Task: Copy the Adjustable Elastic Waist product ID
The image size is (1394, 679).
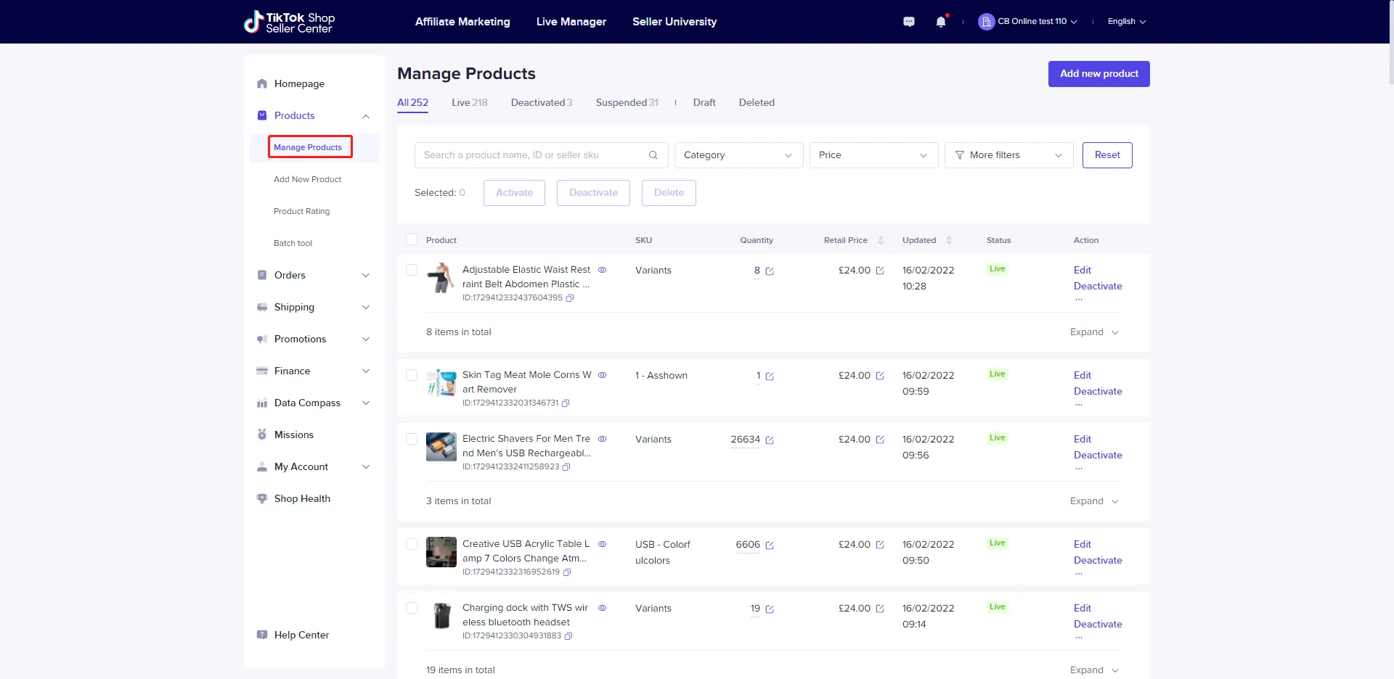Action: pyautogui.click(x=570, y=298)
